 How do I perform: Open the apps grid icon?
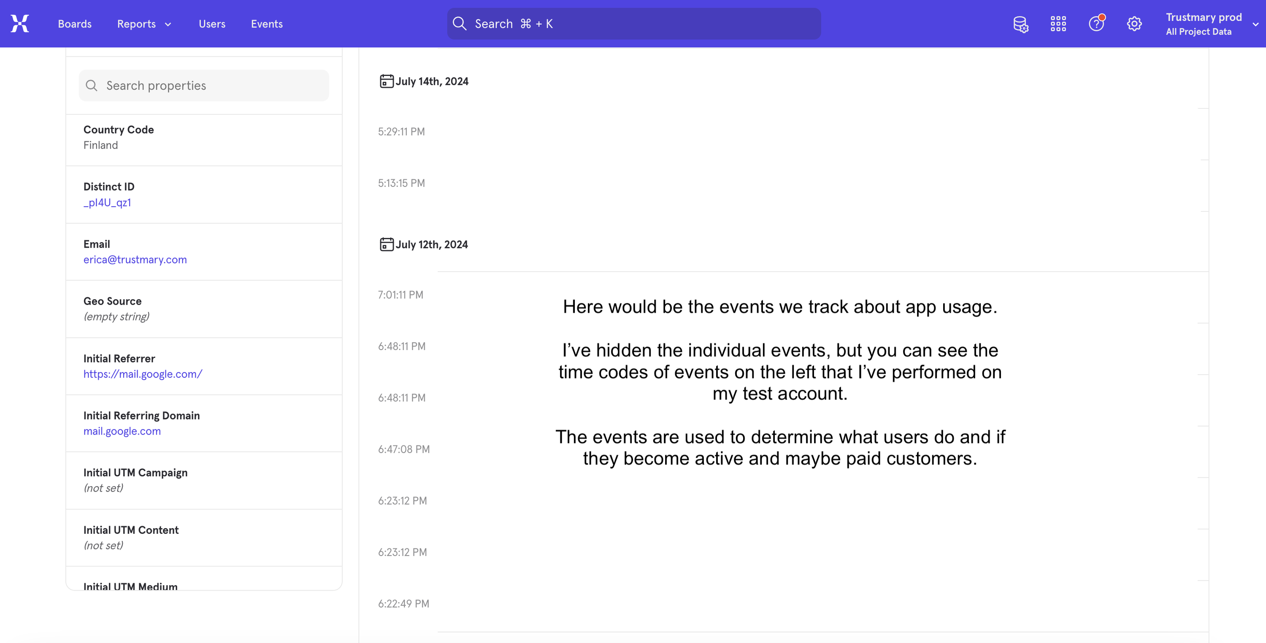click(1058, 24)
